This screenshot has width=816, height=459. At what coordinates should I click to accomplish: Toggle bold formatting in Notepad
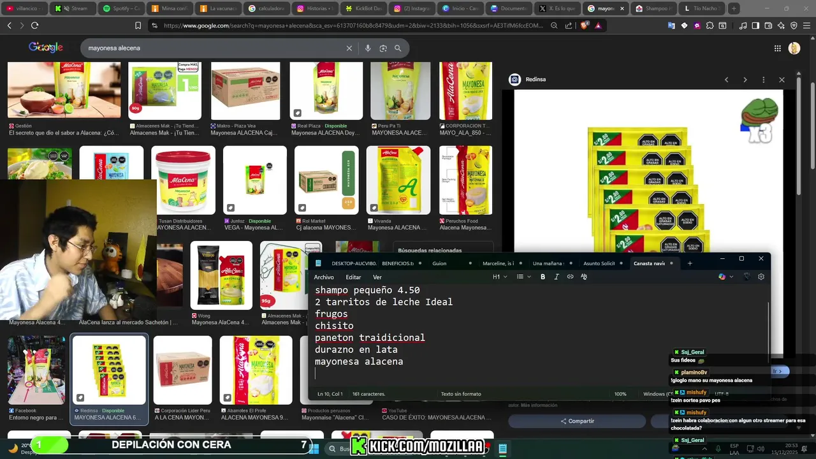coord(543,277)
